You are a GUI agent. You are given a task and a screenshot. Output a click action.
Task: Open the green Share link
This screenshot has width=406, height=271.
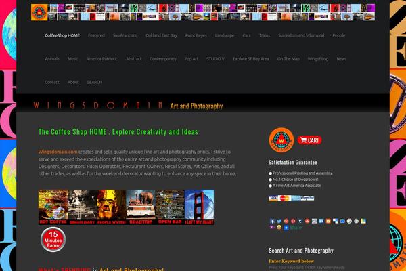[x=296, y=228]
